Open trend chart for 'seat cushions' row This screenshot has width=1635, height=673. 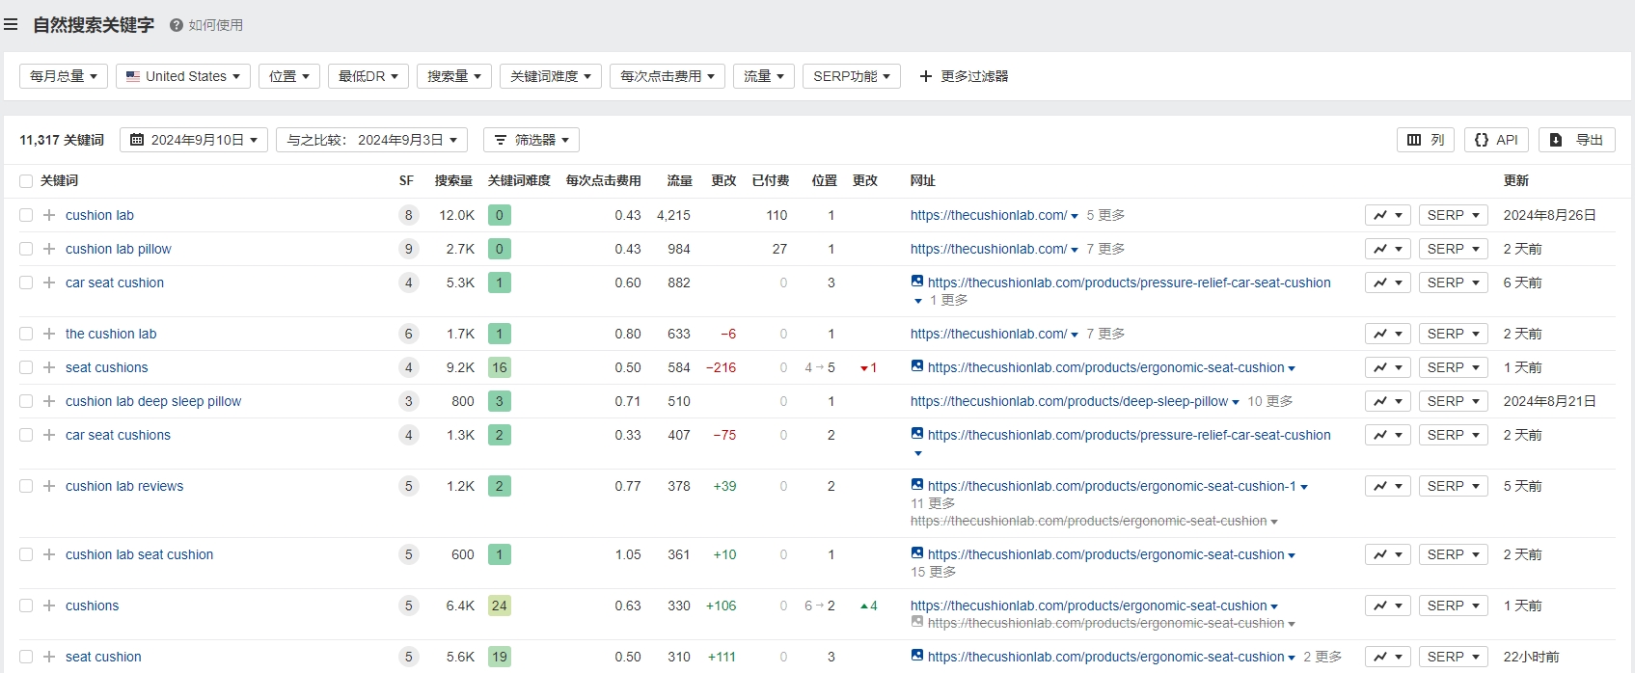pos(1388,367)
